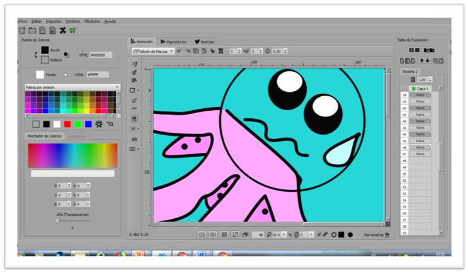Move frame up with the up arrow
This screenshot has width=468, height=273.
click(x=422, y=60)
